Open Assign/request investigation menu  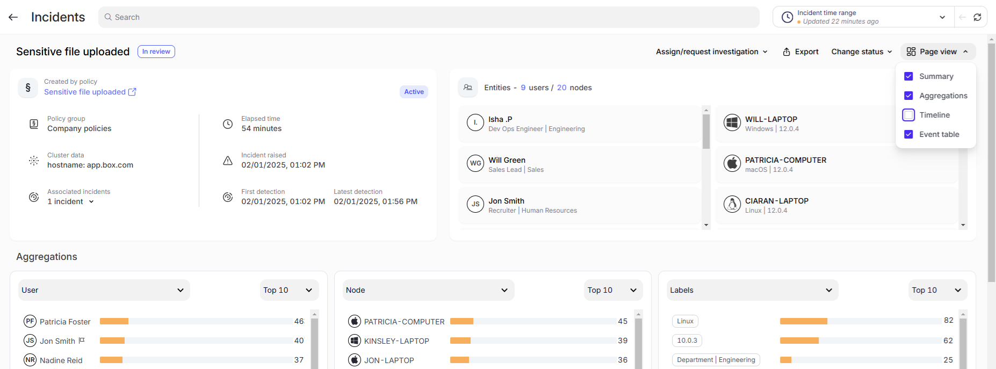711,52
